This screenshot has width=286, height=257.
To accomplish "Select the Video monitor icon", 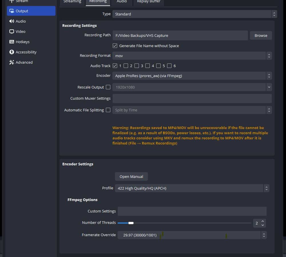I will tap(12, 31).
